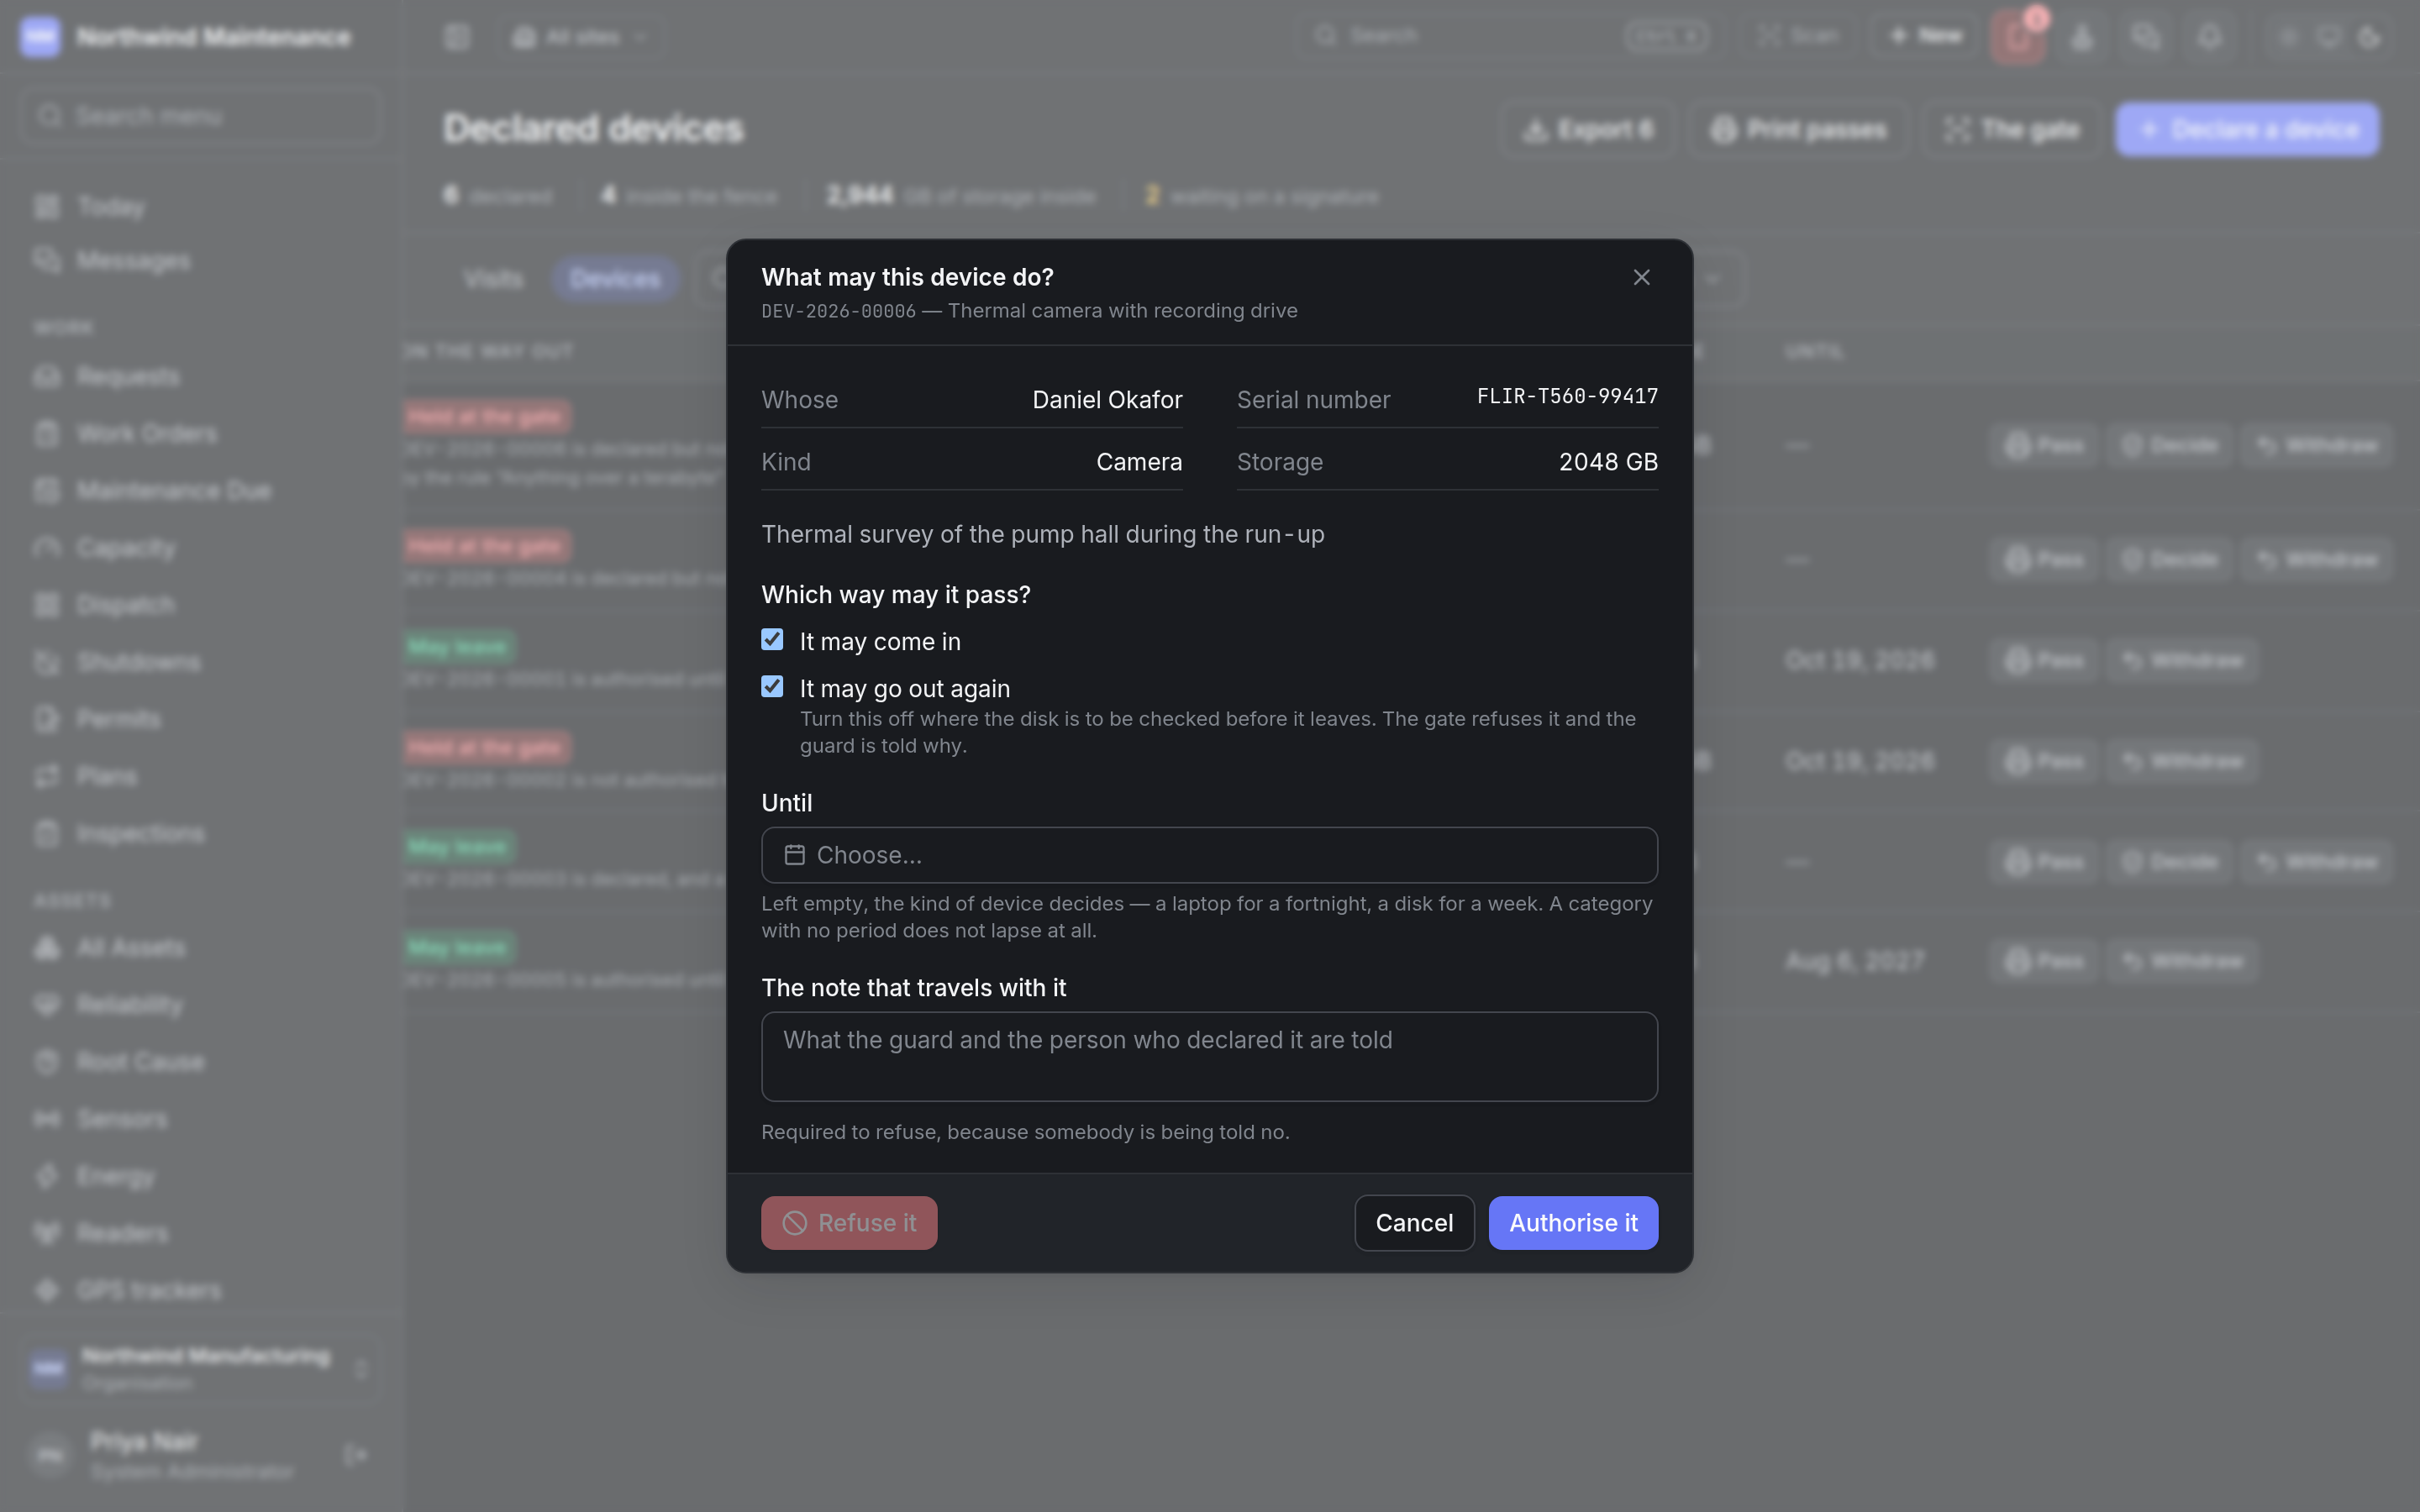Open All Assets in sidebar
The image size is (2420, 1512).
(200, 947)
